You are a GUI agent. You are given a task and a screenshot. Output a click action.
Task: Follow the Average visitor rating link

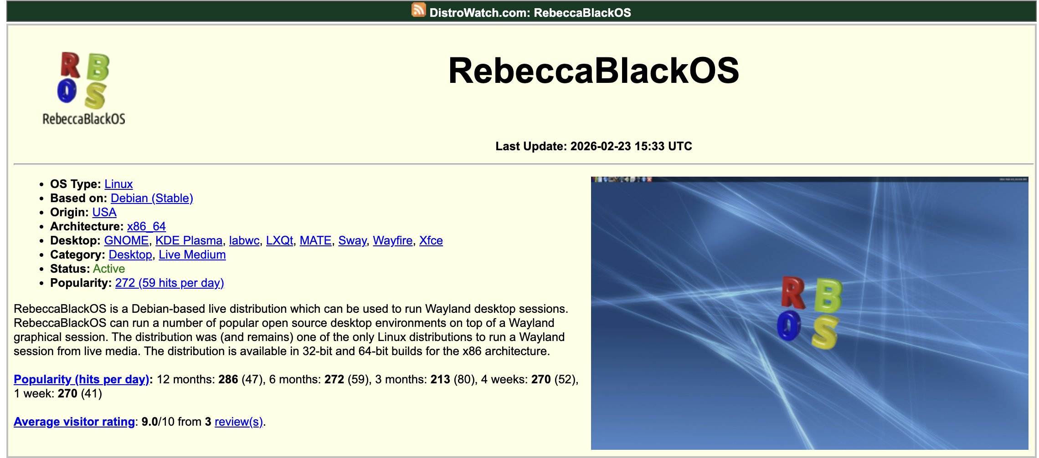click(x=74, y=422)
